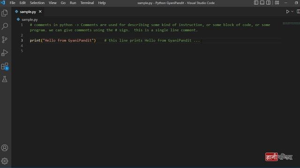Minimize the Visual Studio Code window
Image resolution: width=300 pixels, height=168 pixels.
click(x=286, y=3)
